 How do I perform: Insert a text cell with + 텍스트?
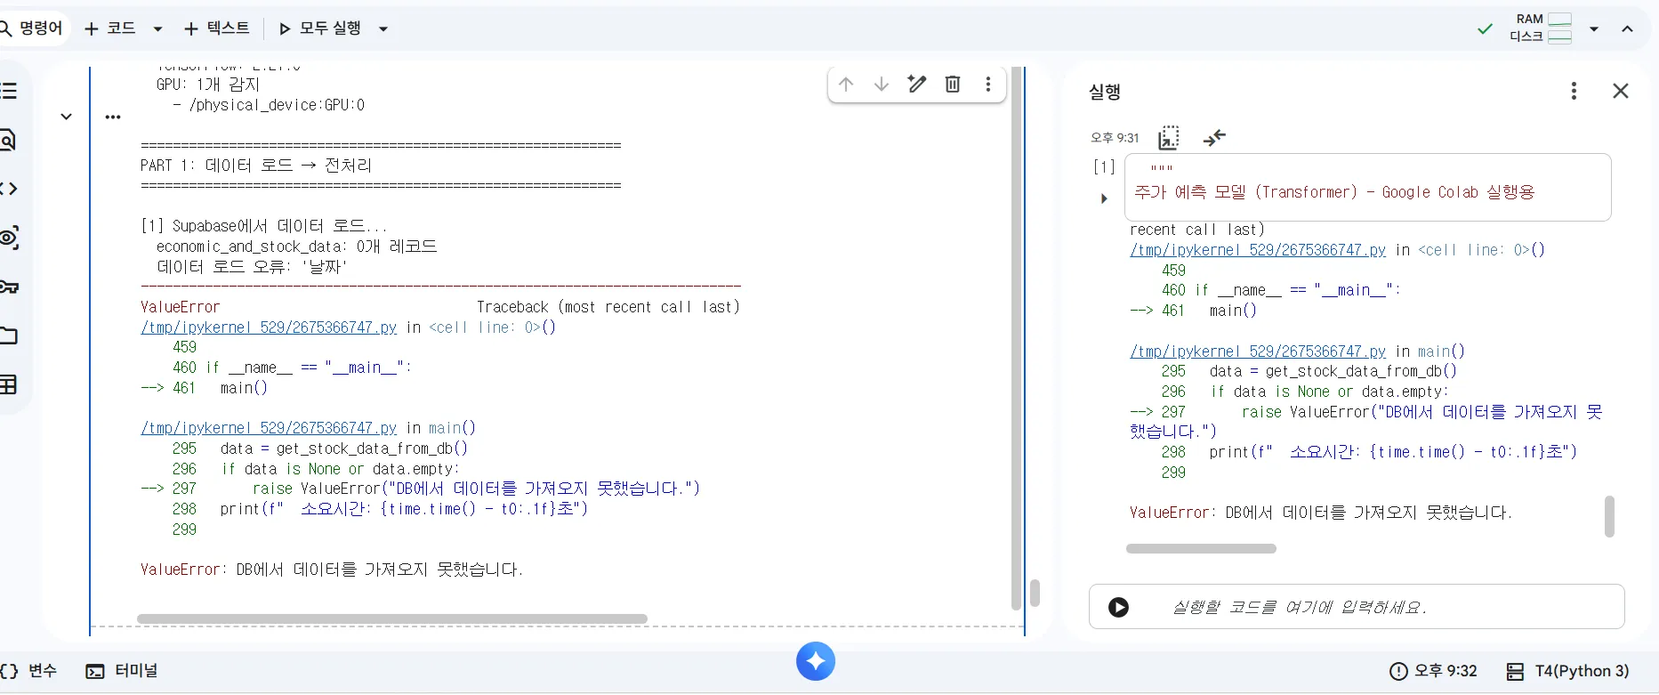[x=217, y=28]
